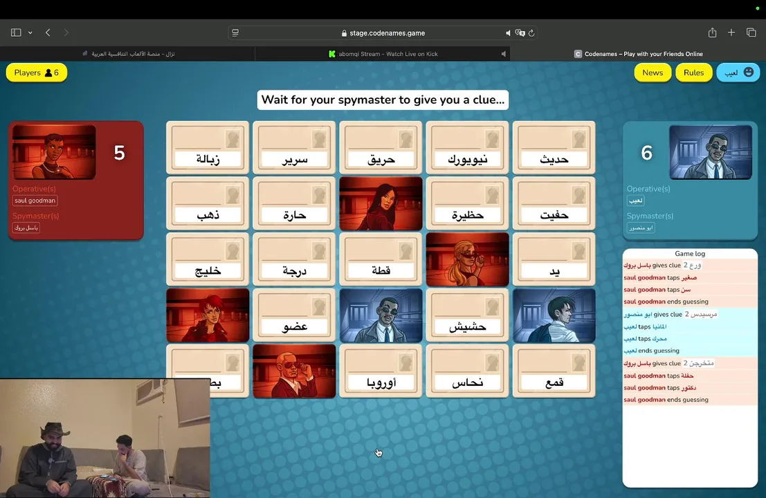Open the Share icon in Safari toolbar
766x498 pixels.
click(x=712, y=33)
